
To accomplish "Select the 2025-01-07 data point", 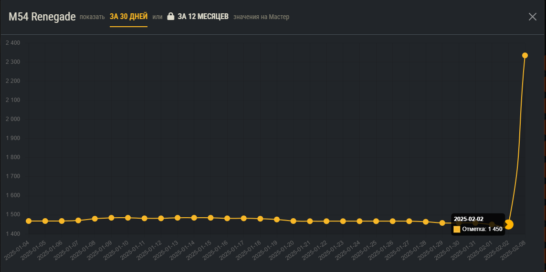I will (78, 221).
